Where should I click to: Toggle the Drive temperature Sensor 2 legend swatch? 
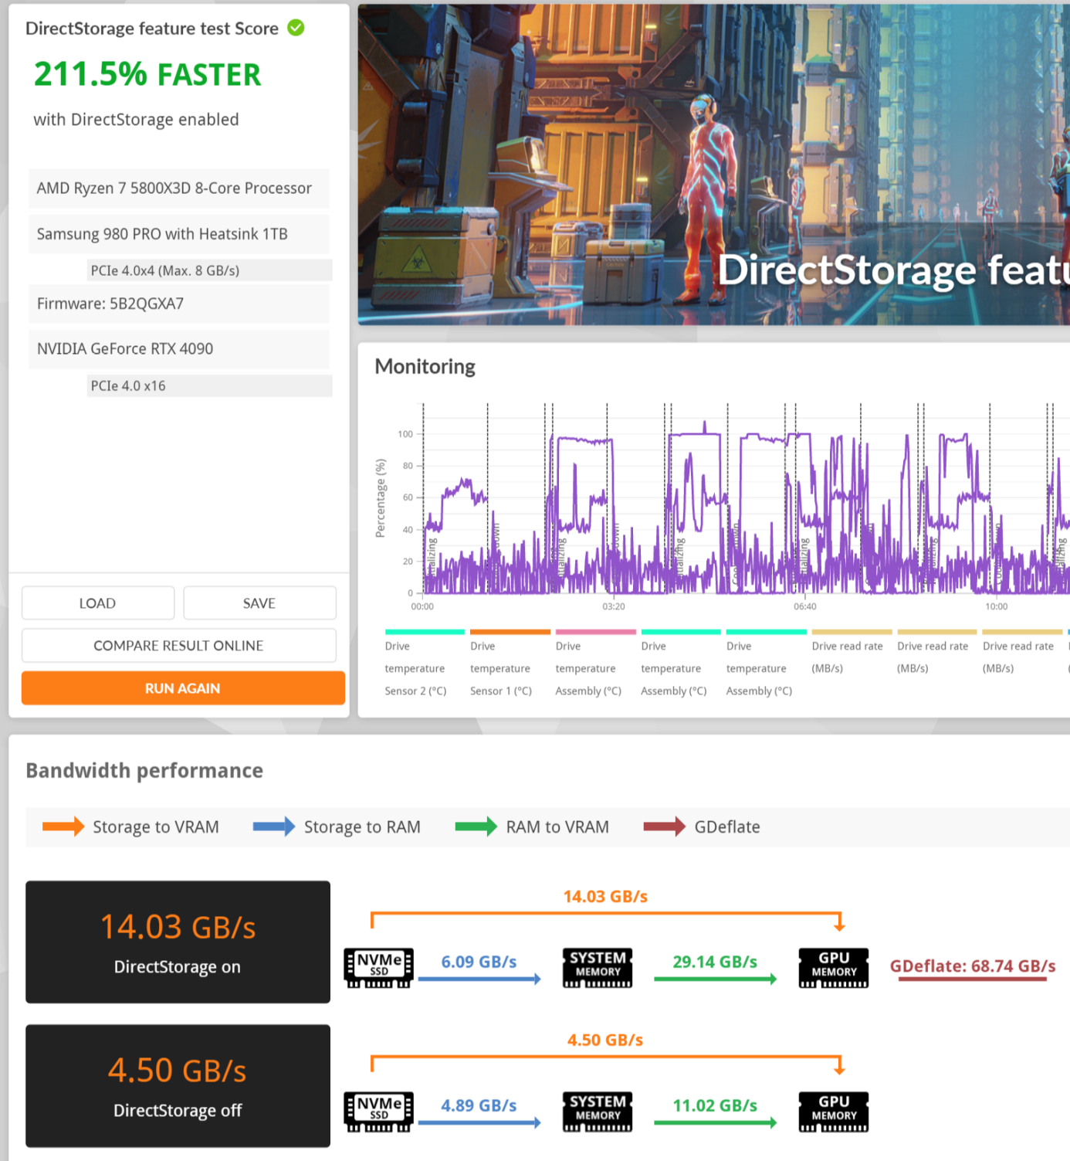pyautogui.click(x=425, y=632)
